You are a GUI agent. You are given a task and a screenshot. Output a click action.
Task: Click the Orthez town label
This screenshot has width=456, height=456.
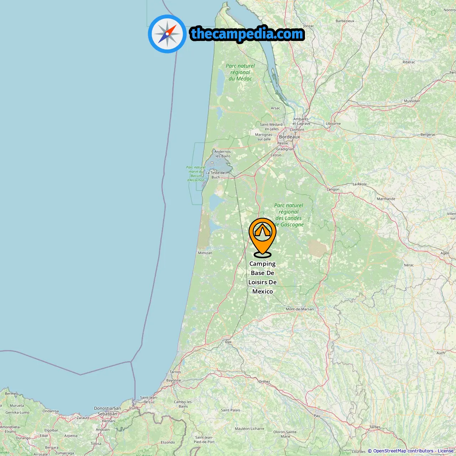[x=264, y=382]
